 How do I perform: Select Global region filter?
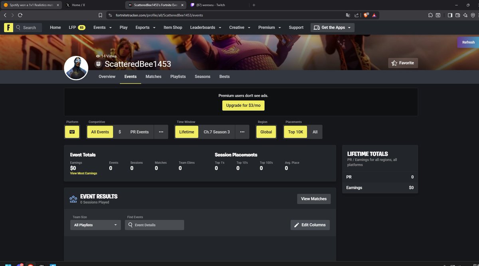click(x=266, y=132)
